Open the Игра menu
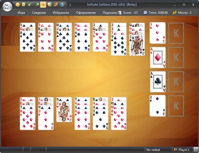Screen dimensions: 199x153 click(x=21, y=13)
